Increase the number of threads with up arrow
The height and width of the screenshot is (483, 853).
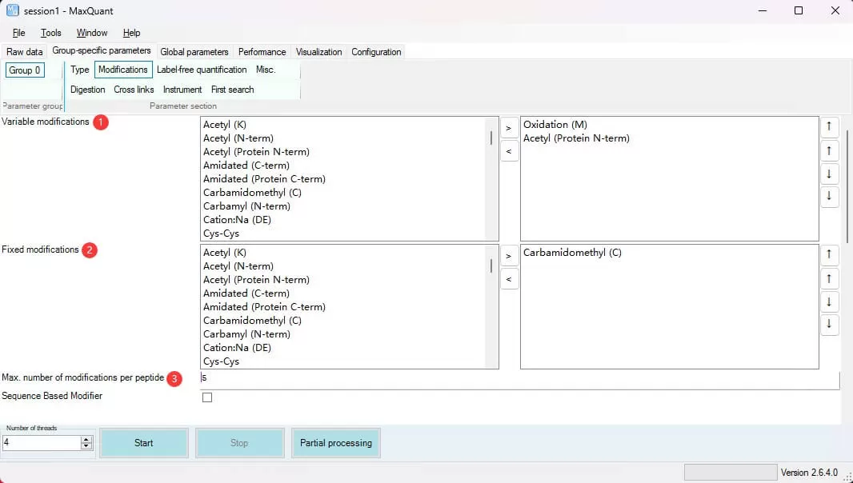86,439
